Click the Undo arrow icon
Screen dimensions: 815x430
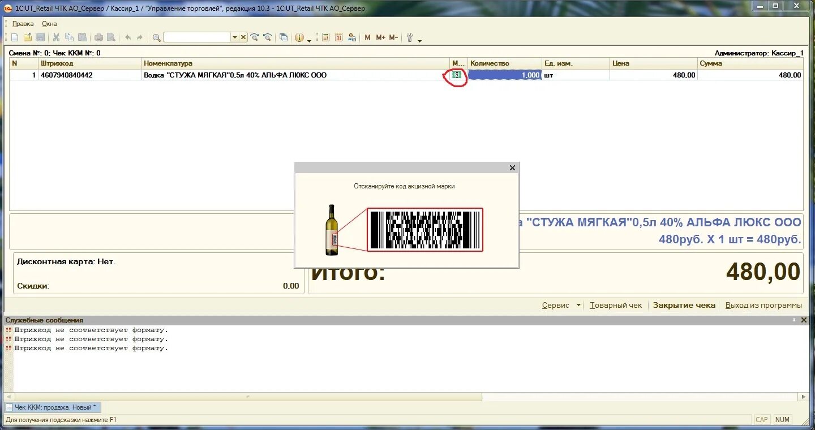tap(128, 37)
